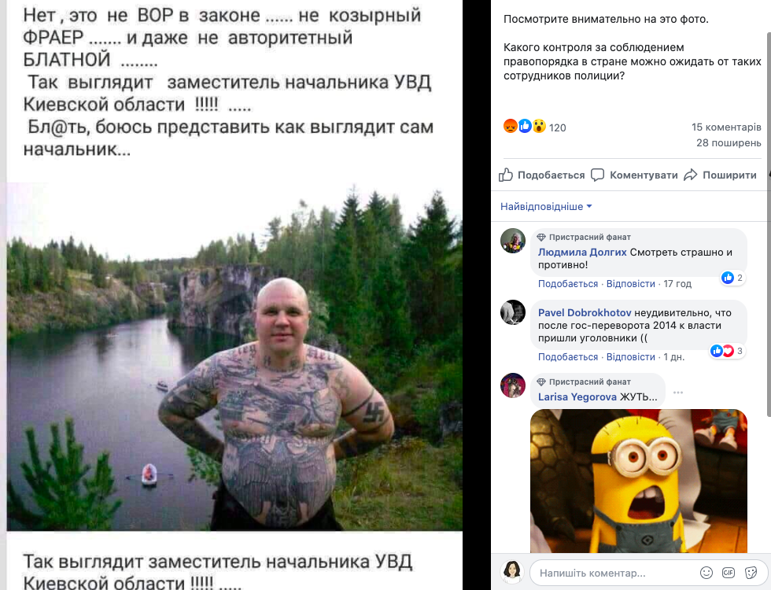Click the Коментувати speech bubble icon
The width and height of the screenshot is (771, 590).
tap(597, 175)
